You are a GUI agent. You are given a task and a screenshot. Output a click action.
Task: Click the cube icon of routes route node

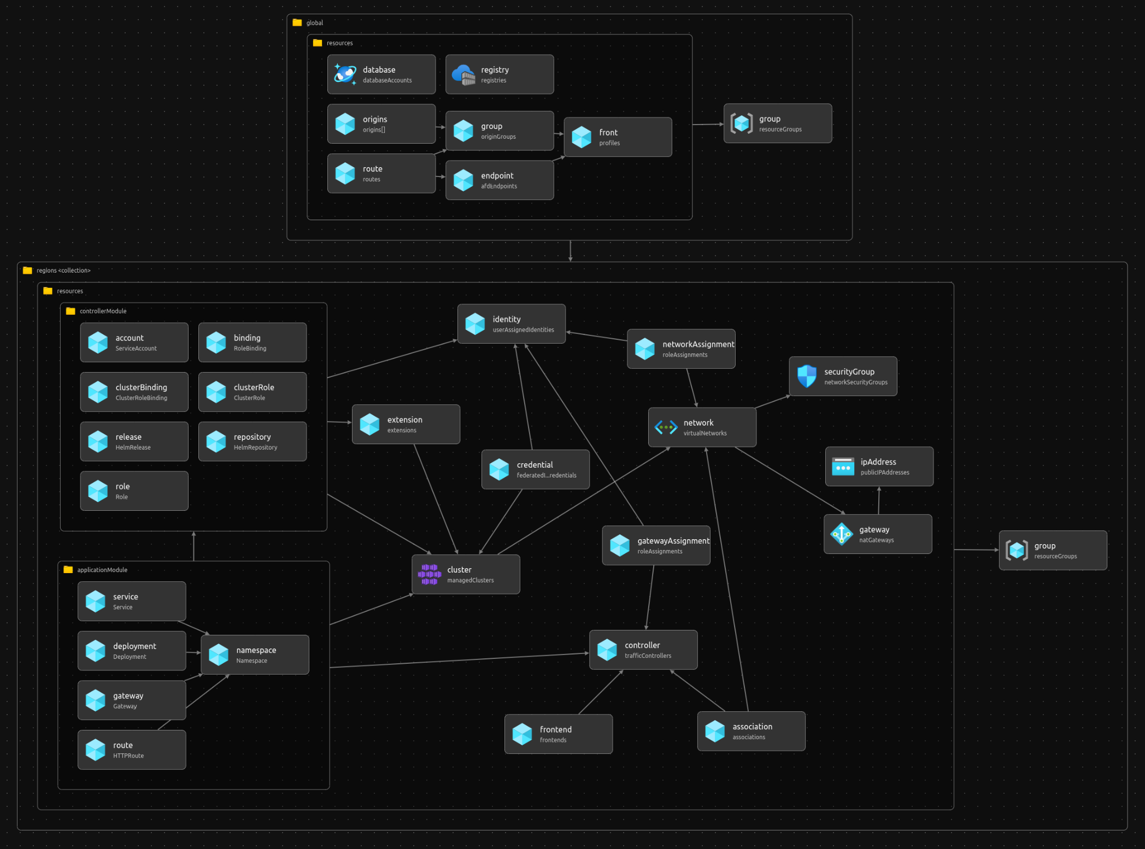coord(345,174)
